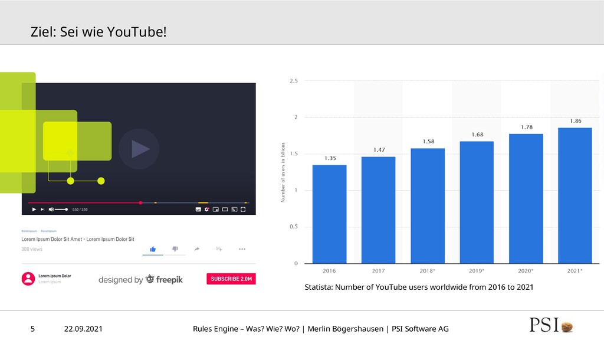Click the date 22.09.2021 in the footer
The height and width of the screenshot is (340, 604).
(83, 329)
